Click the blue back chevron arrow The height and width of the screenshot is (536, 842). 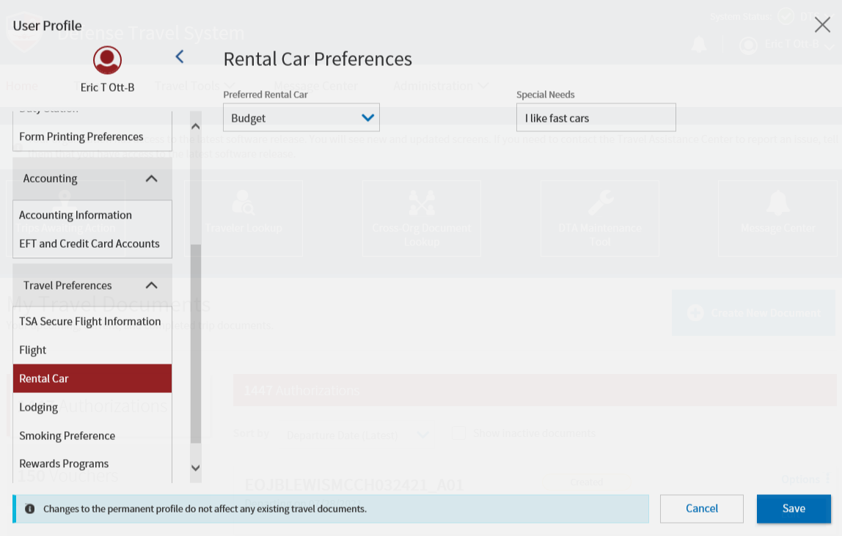click(x=180, y=56)
